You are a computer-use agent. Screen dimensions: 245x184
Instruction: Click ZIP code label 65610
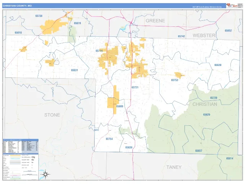(18, 33)
